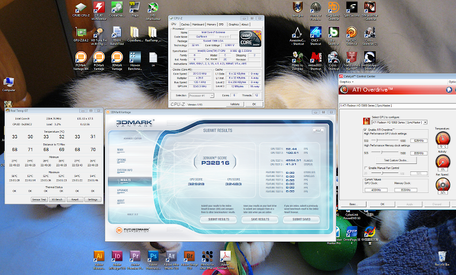Open the Graphics menu in Catalyst Control Center
Screen dimensions: 456x275
pyautogui.click(x=347, y=82)
